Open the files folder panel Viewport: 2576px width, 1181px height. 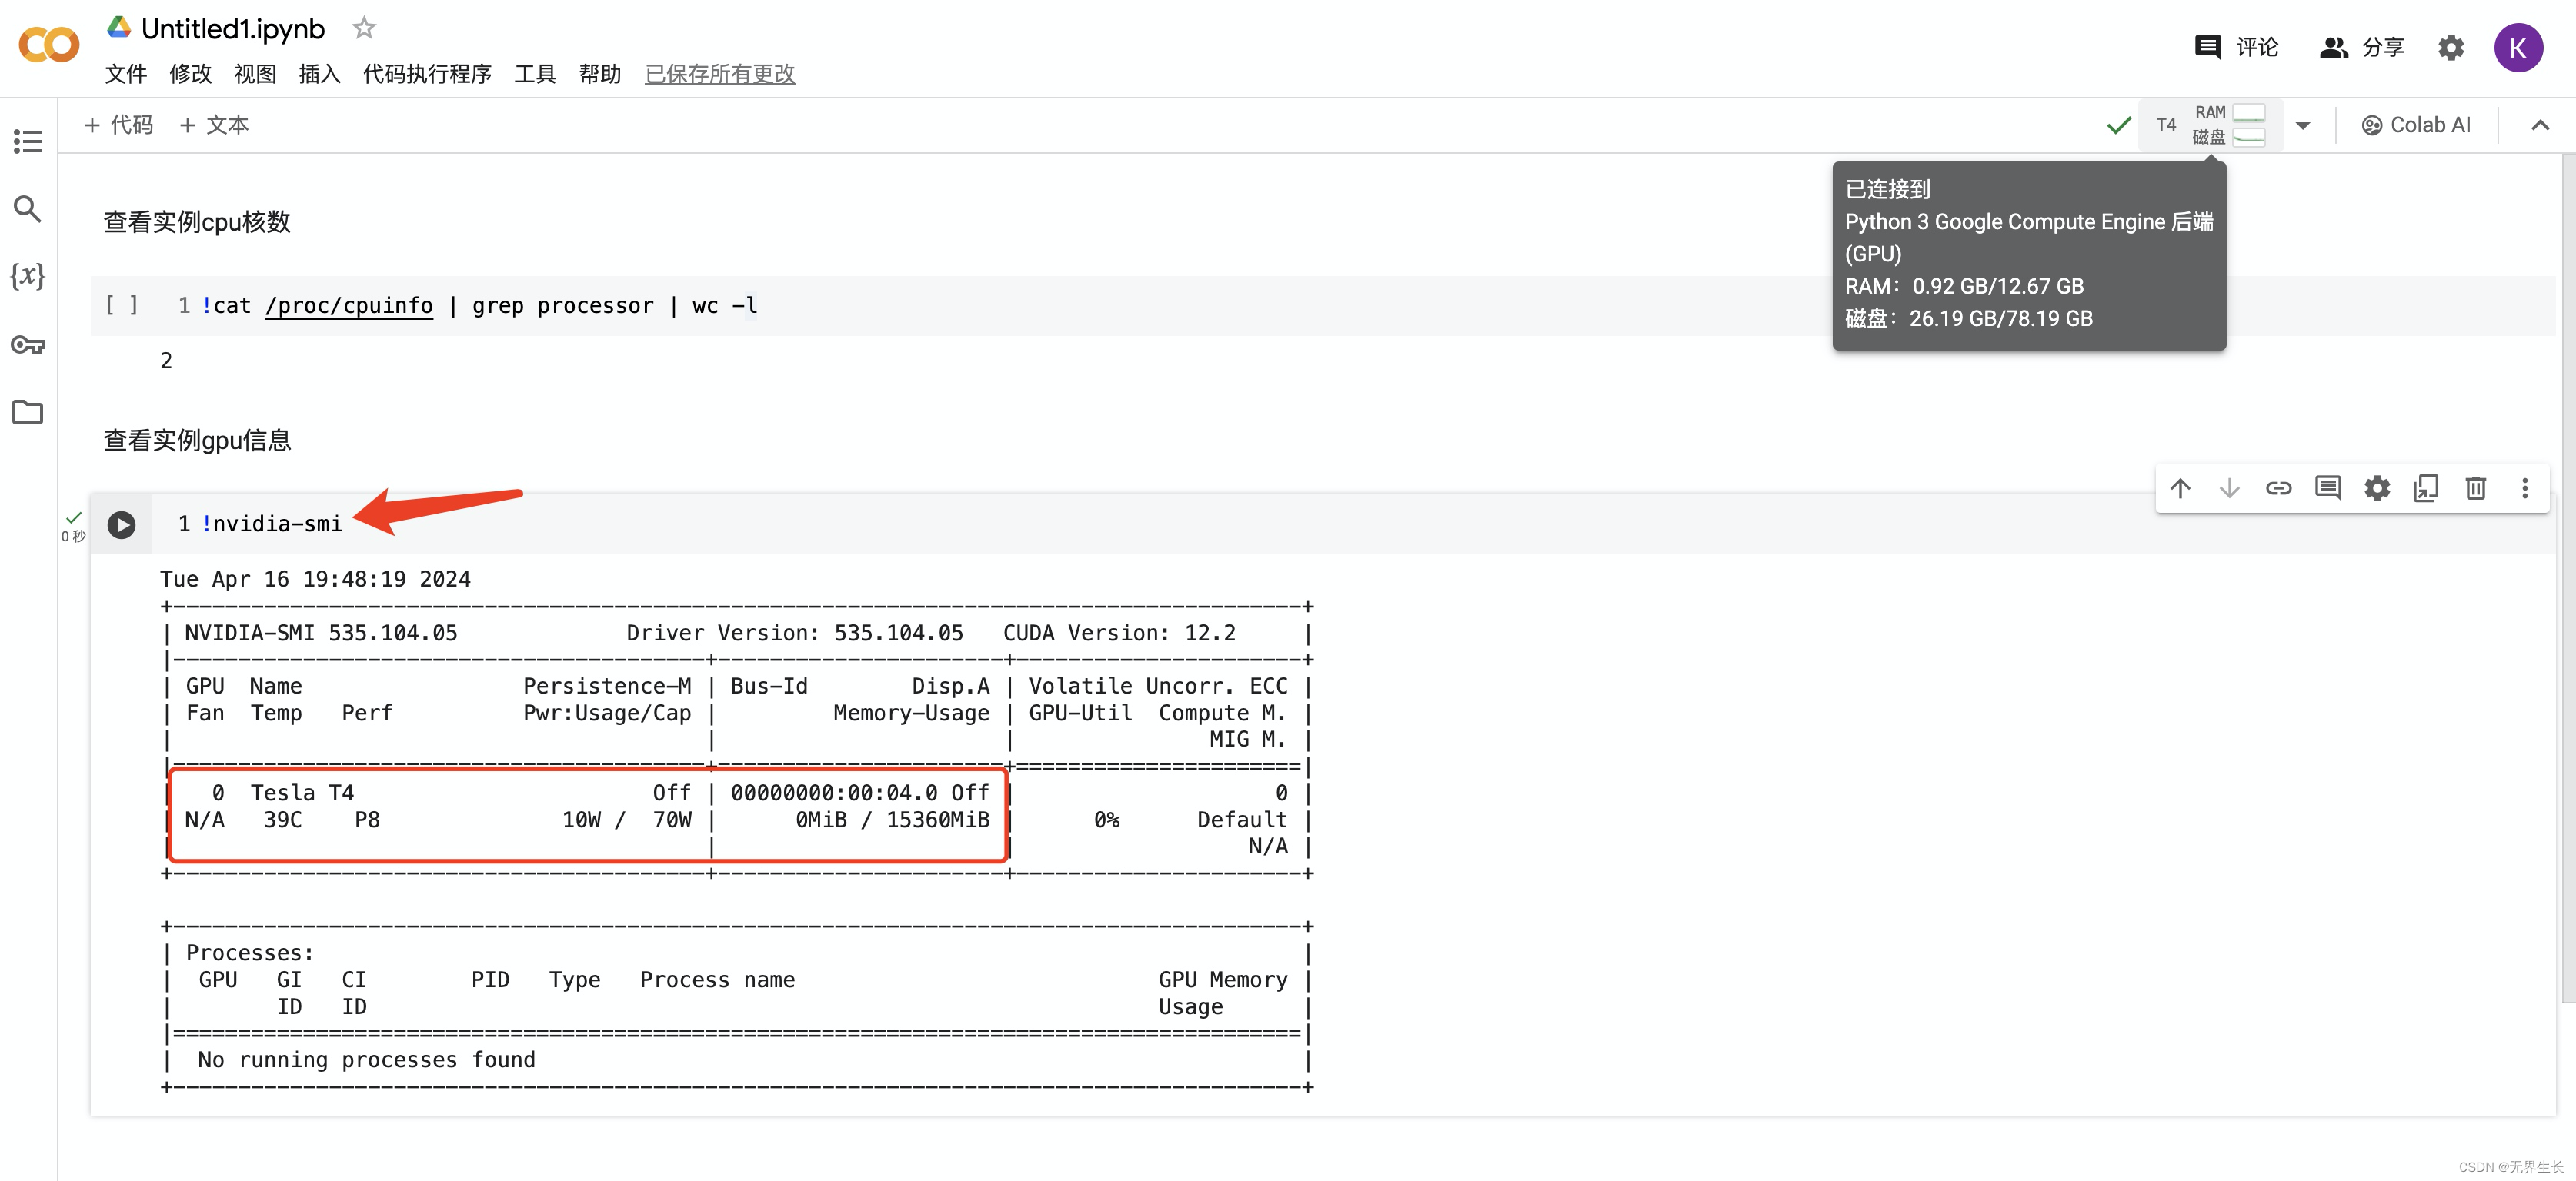click(x=27, y=411)
